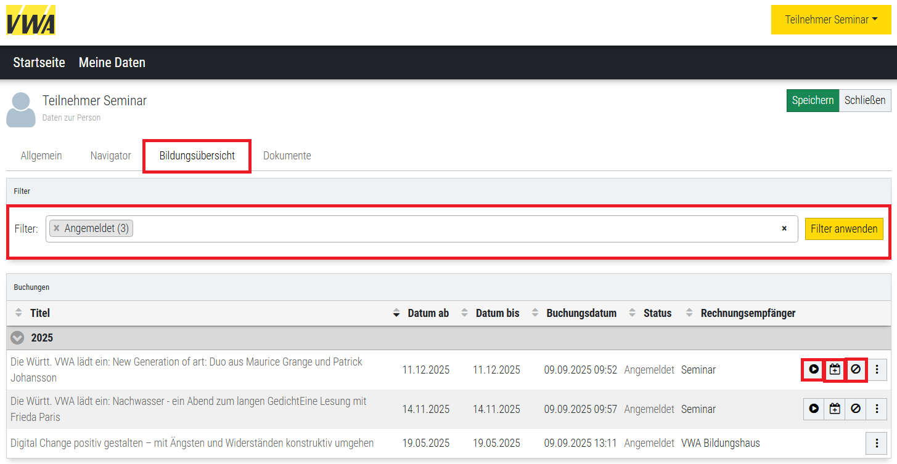Sort bookings by Status column
The height and width of the screenshot is (464, 897).
[657, 313]
